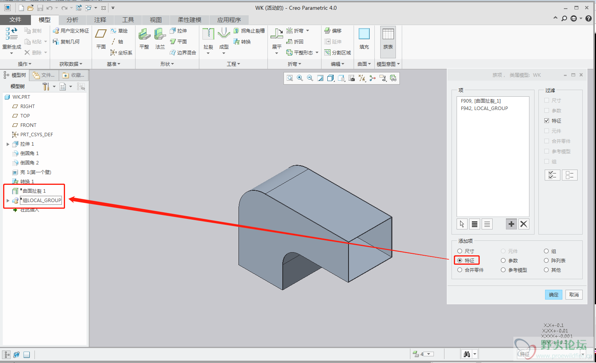Select the Fill (填充) surface tool
596x363 pixels.
pyautogui.click(x=364, y=39)
